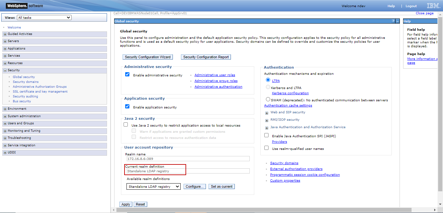Expand Java Authentication and Authorization Service
This screenshot has height=213, width=443.
pyautogui.click(x=267, y=128)
